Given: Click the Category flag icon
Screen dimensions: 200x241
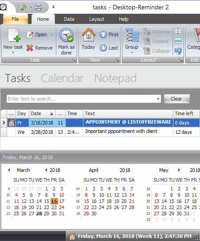Looking at the screenshot, I should pyautogui.click(x=197, y=35).
